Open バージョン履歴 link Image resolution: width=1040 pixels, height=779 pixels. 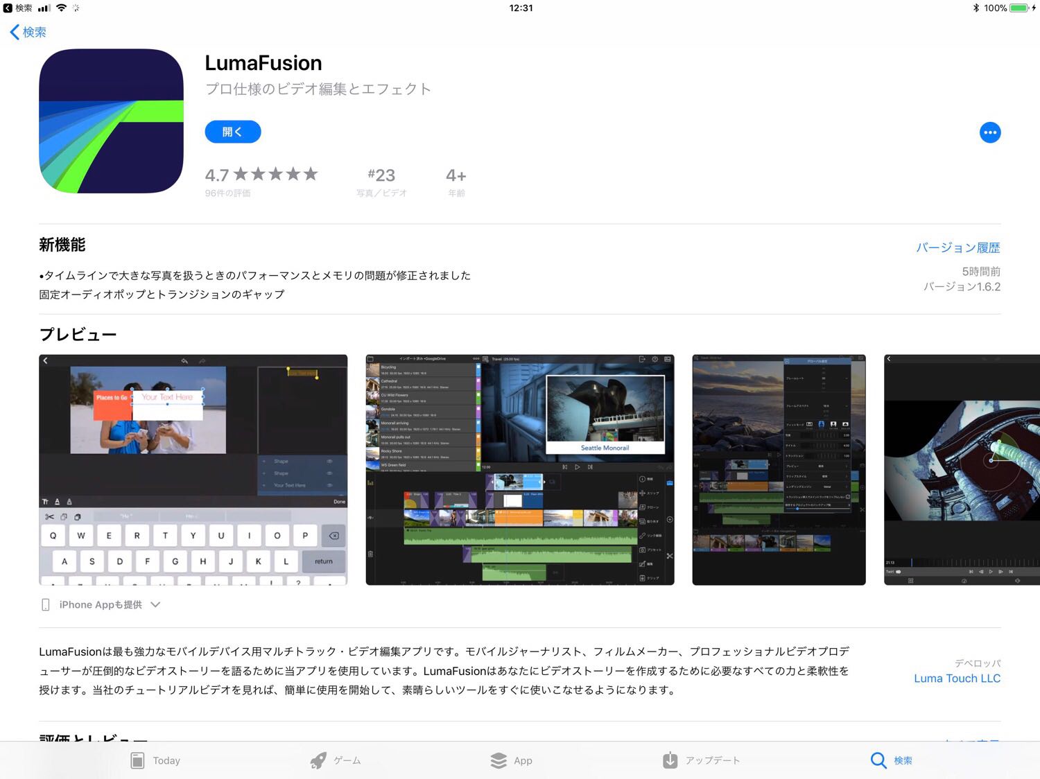point(958,247)
